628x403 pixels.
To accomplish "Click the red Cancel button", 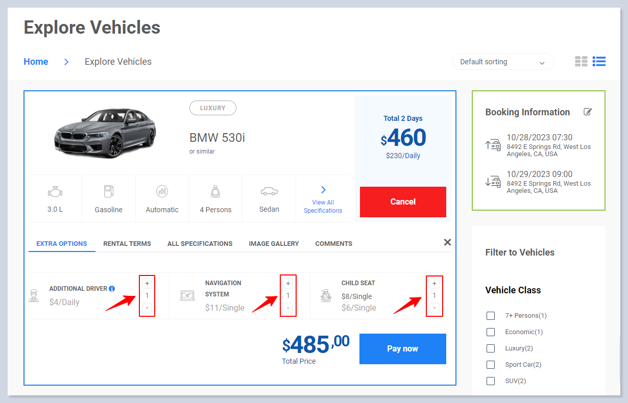I will 403,202.
